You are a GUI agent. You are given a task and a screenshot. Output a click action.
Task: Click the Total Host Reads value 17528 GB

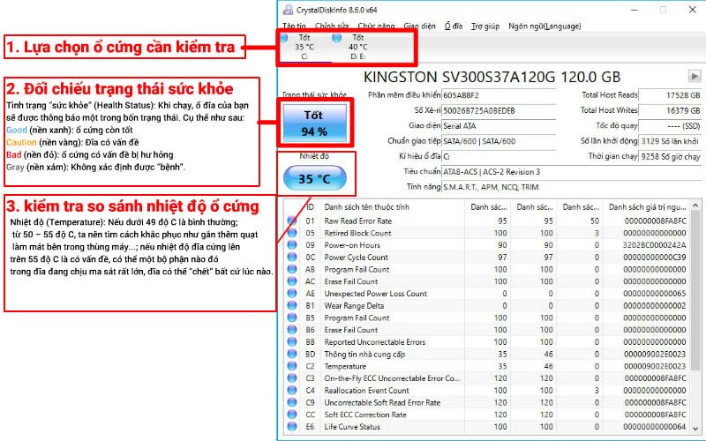tap(670, 95)
